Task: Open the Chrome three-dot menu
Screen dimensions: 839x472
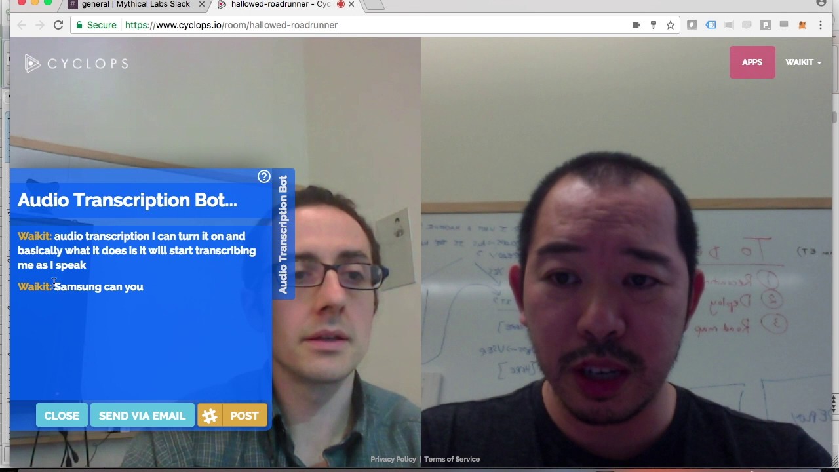Action: (821, 25)
